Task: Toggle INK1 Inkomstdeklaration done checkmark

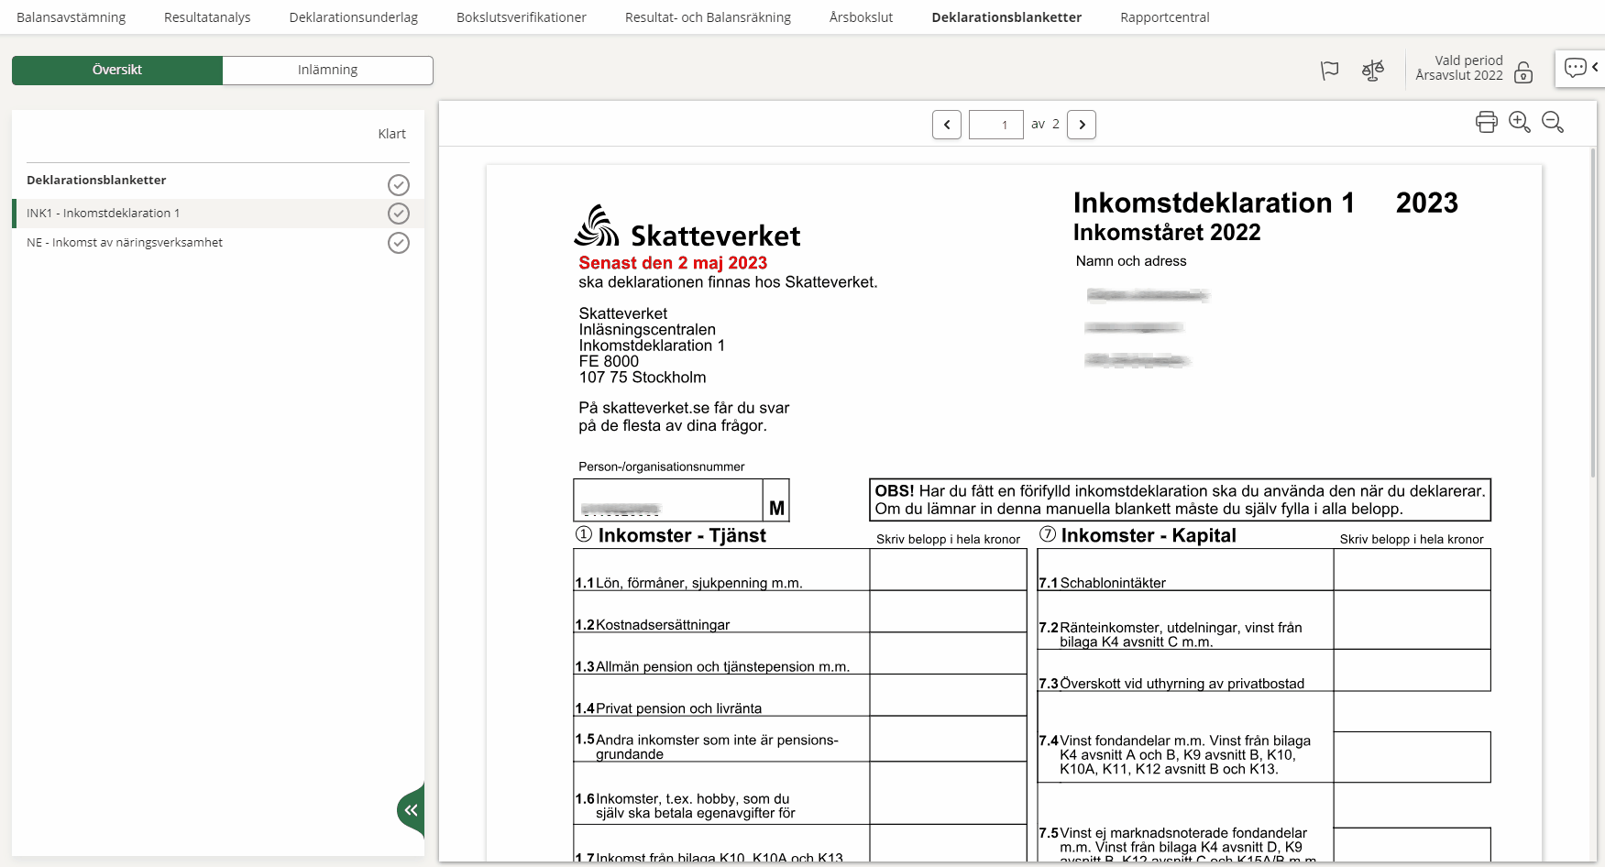Action: (398, 214)
